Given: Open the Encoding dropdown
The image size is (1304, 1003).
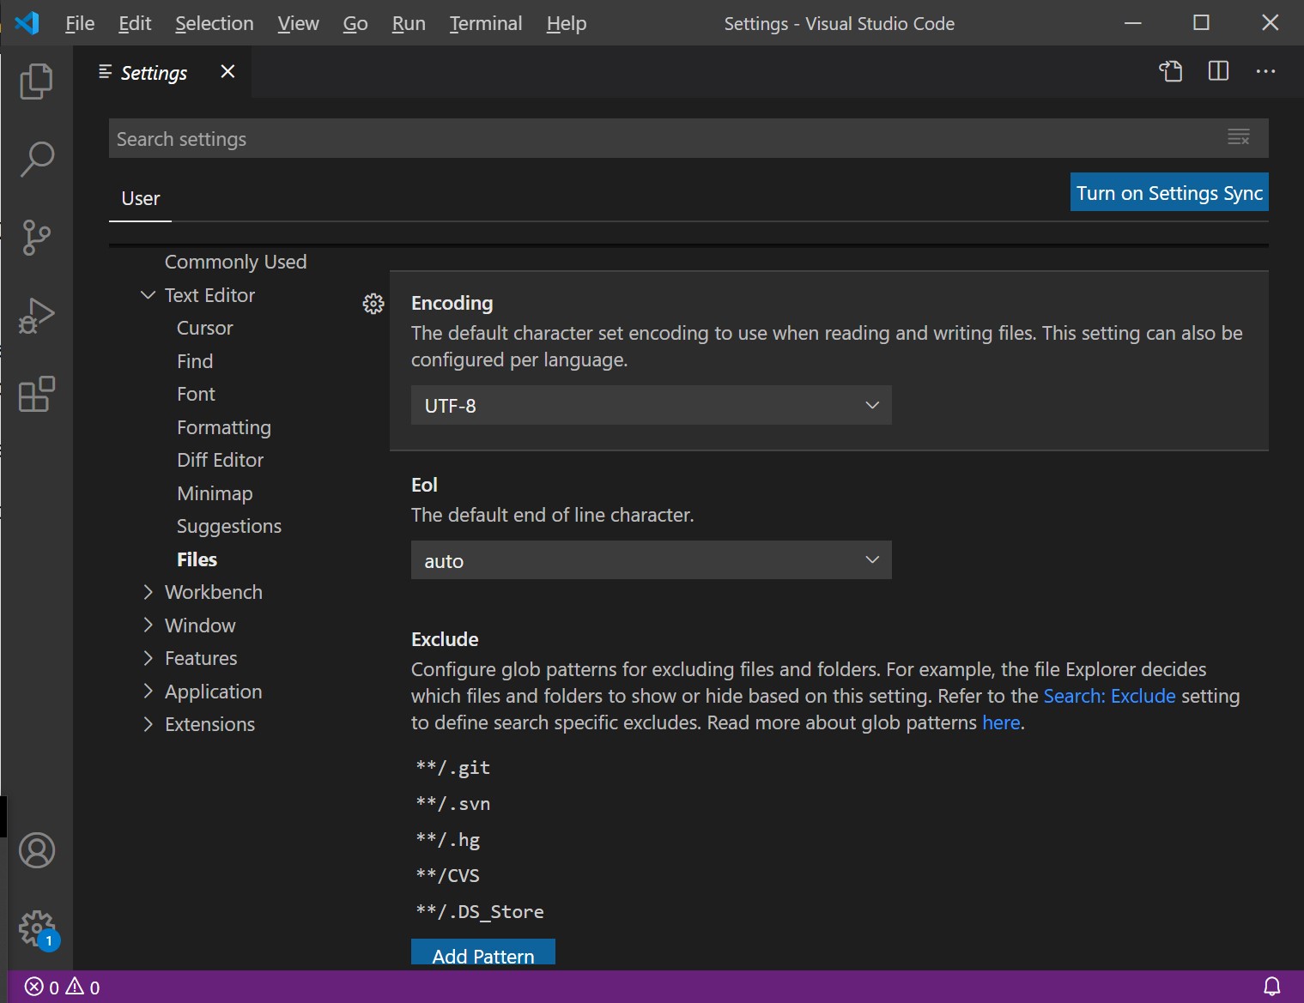Looking at the screenshot, I should pos(651,405).
